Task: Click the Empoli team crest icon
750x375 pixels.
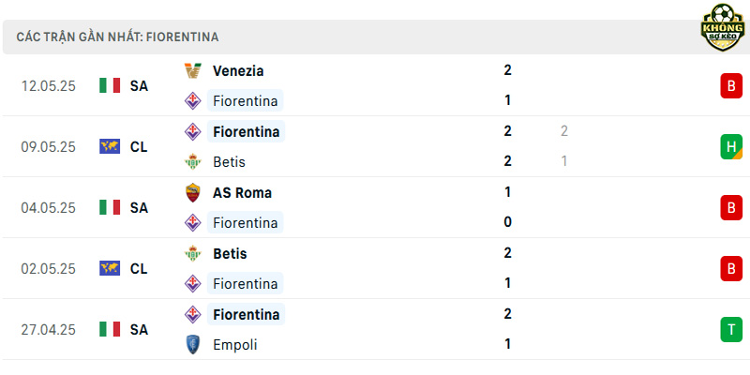Action: coord(193,345)
